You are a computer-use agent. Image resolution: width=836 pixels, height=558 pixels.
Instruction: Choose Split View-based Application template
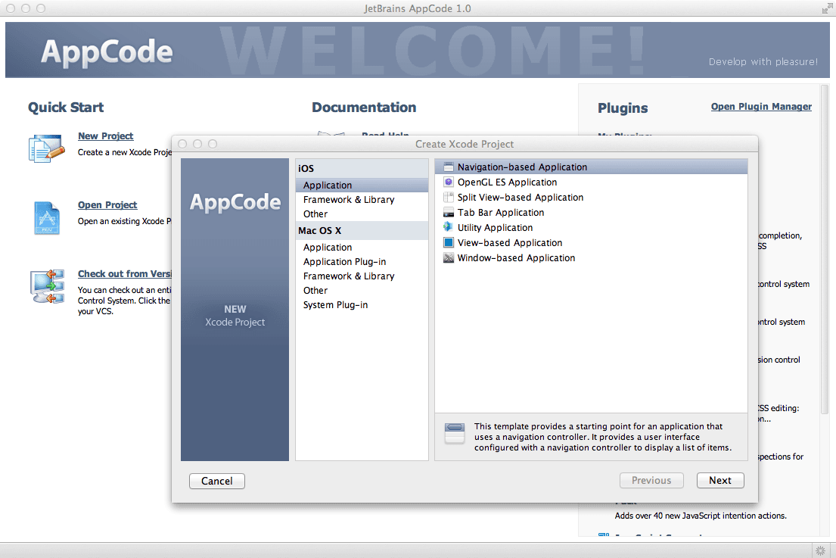592,198
